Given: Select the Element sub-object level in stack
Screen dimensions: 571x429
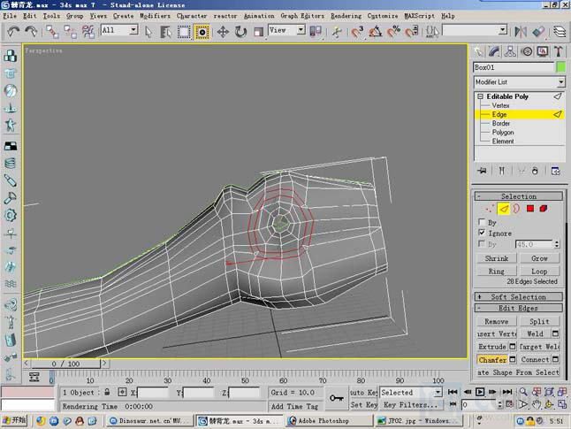Looking at the screenshot, I should click(503, 141).
